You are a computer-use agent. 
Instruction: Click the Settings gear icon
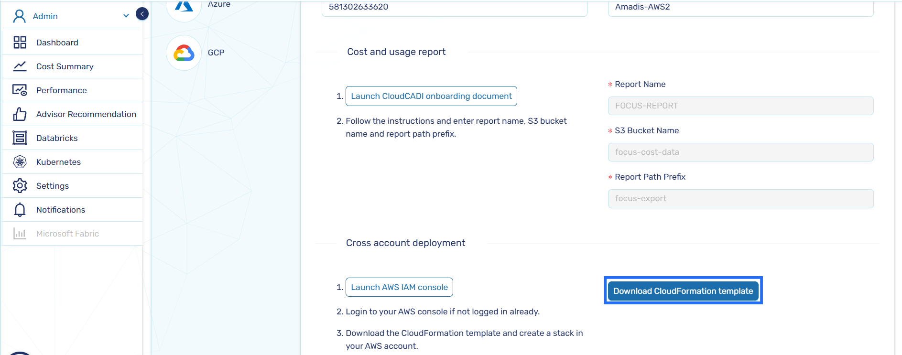pyautogui.click(x=20, y=186)
